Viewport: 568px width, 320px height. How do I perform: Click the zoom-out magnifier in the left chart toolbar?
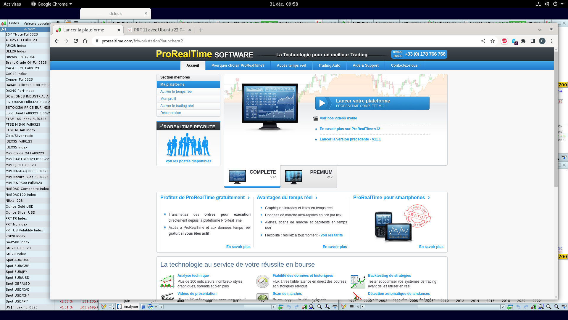319,307
